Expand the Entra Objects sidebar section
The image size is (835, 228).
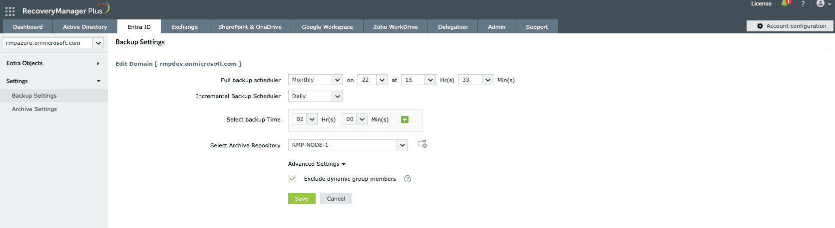53,63
